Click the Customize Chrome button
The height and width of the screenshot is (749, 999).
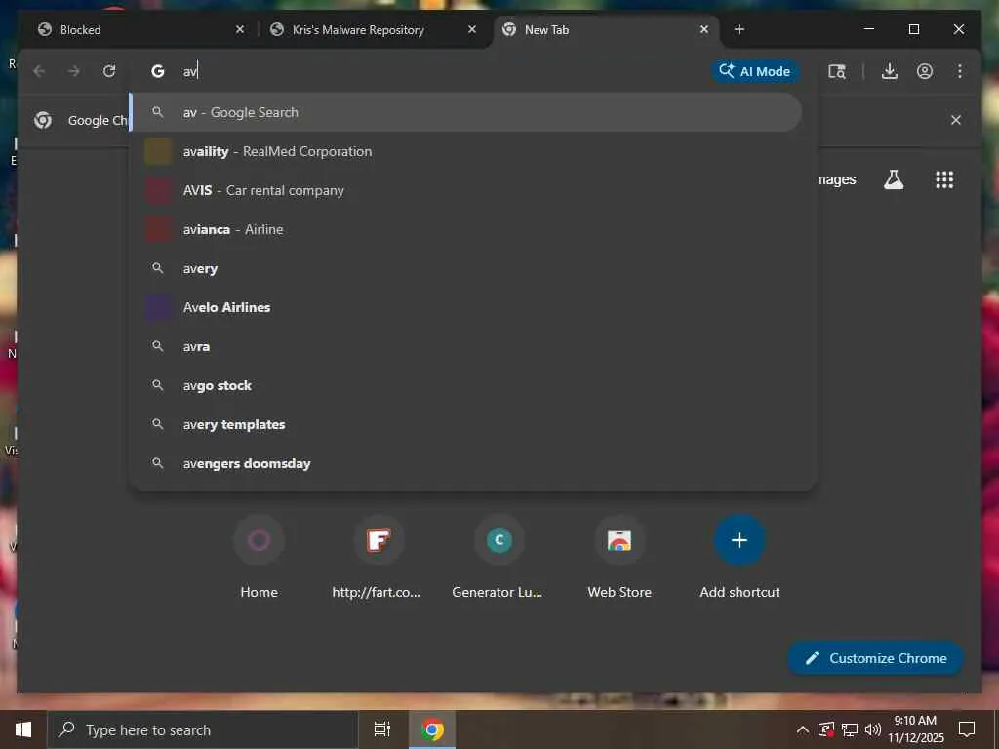[x=875, y=658]
